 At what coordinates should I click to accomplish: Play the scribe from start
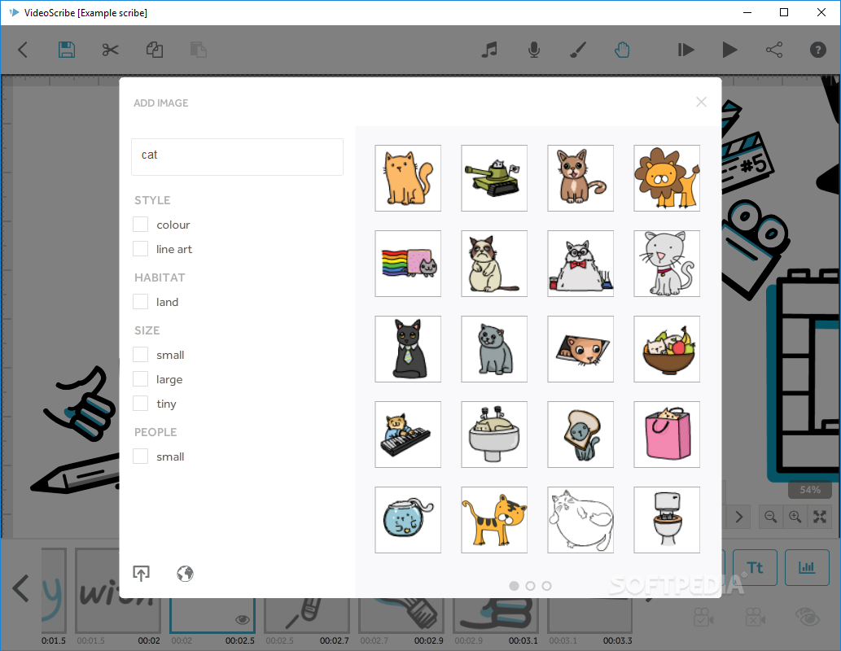pyautogui.click(x=729, y=50)
